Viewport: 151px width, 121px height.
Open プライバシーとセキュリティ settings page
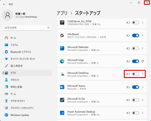27,108
